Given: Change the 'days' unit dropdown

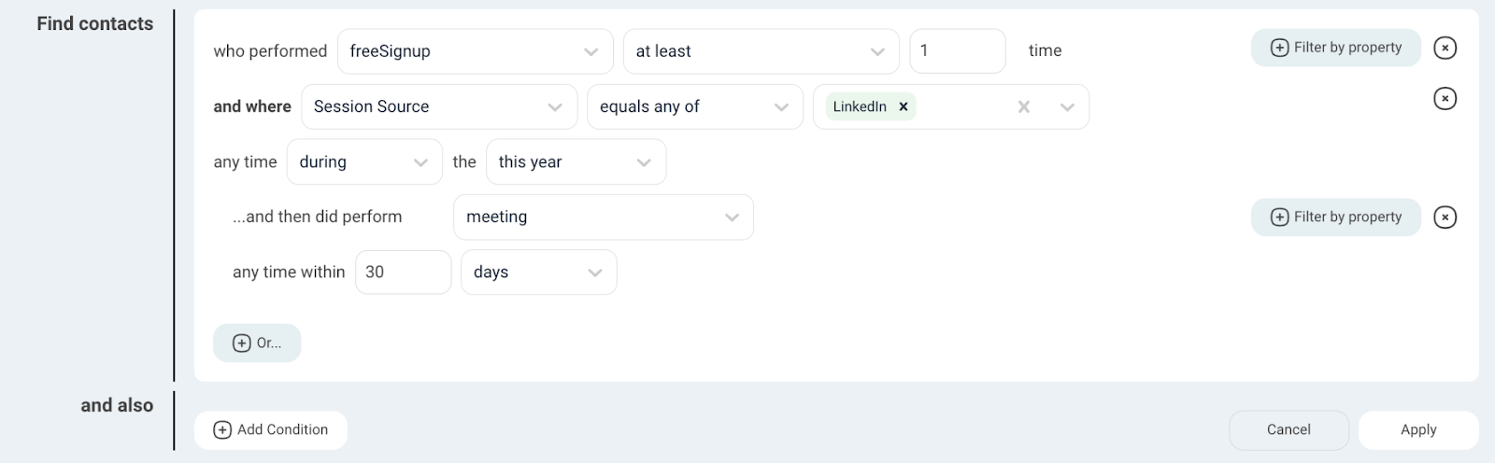Looking at the screenshot, I should tap(538, 272).
